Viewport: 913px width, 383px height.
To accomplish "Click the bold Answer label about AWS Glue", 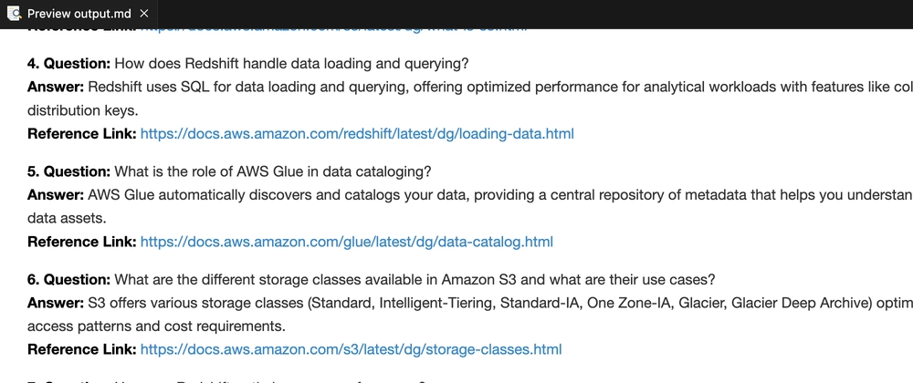I will 56,195.
